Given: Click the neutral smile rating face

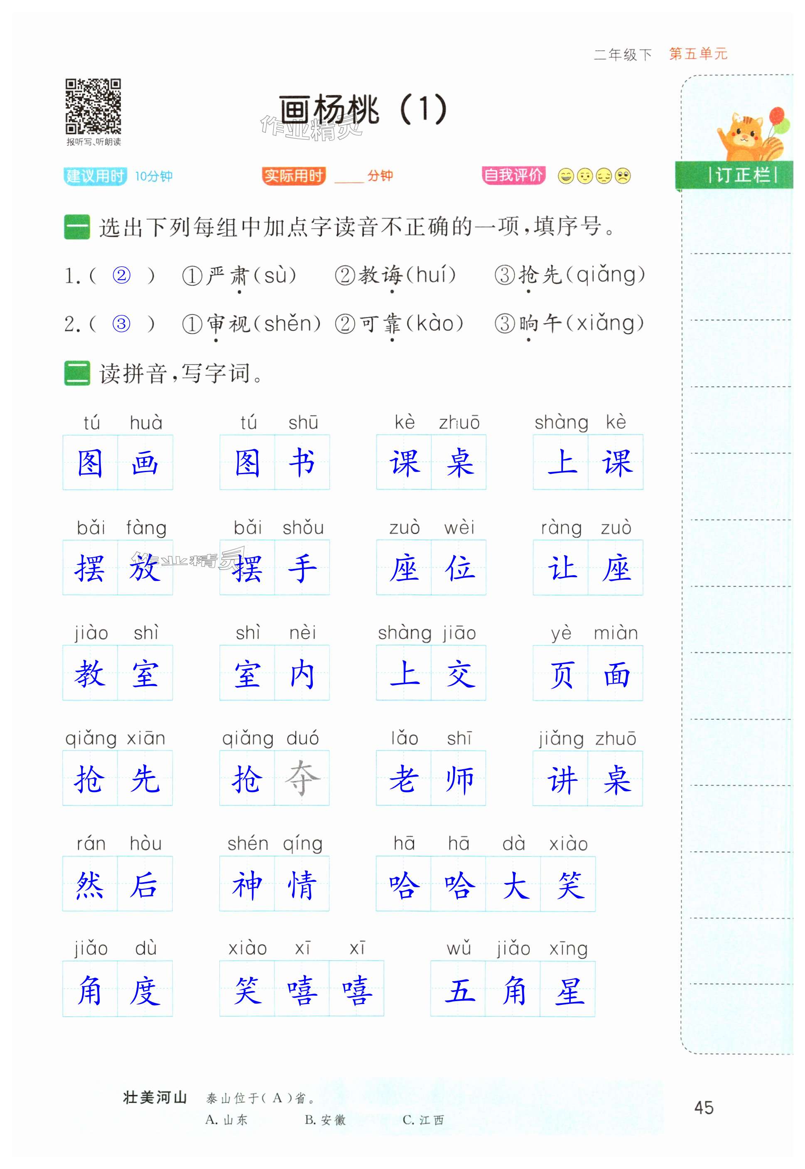Looking at the screenshot, I should (x=585, y=176).
